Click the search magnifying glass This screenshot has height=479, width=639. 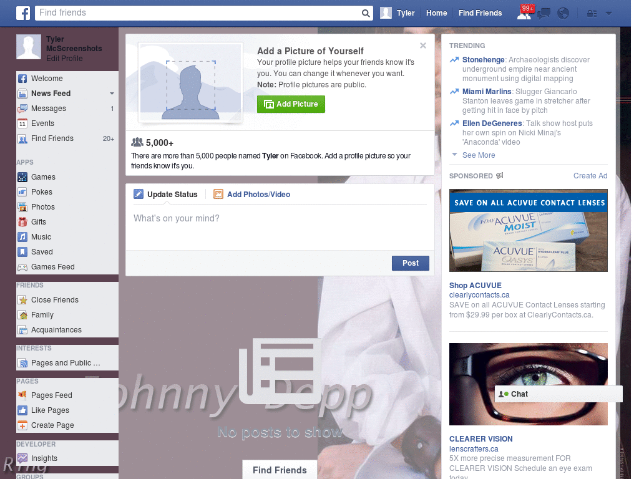[365, 12]
